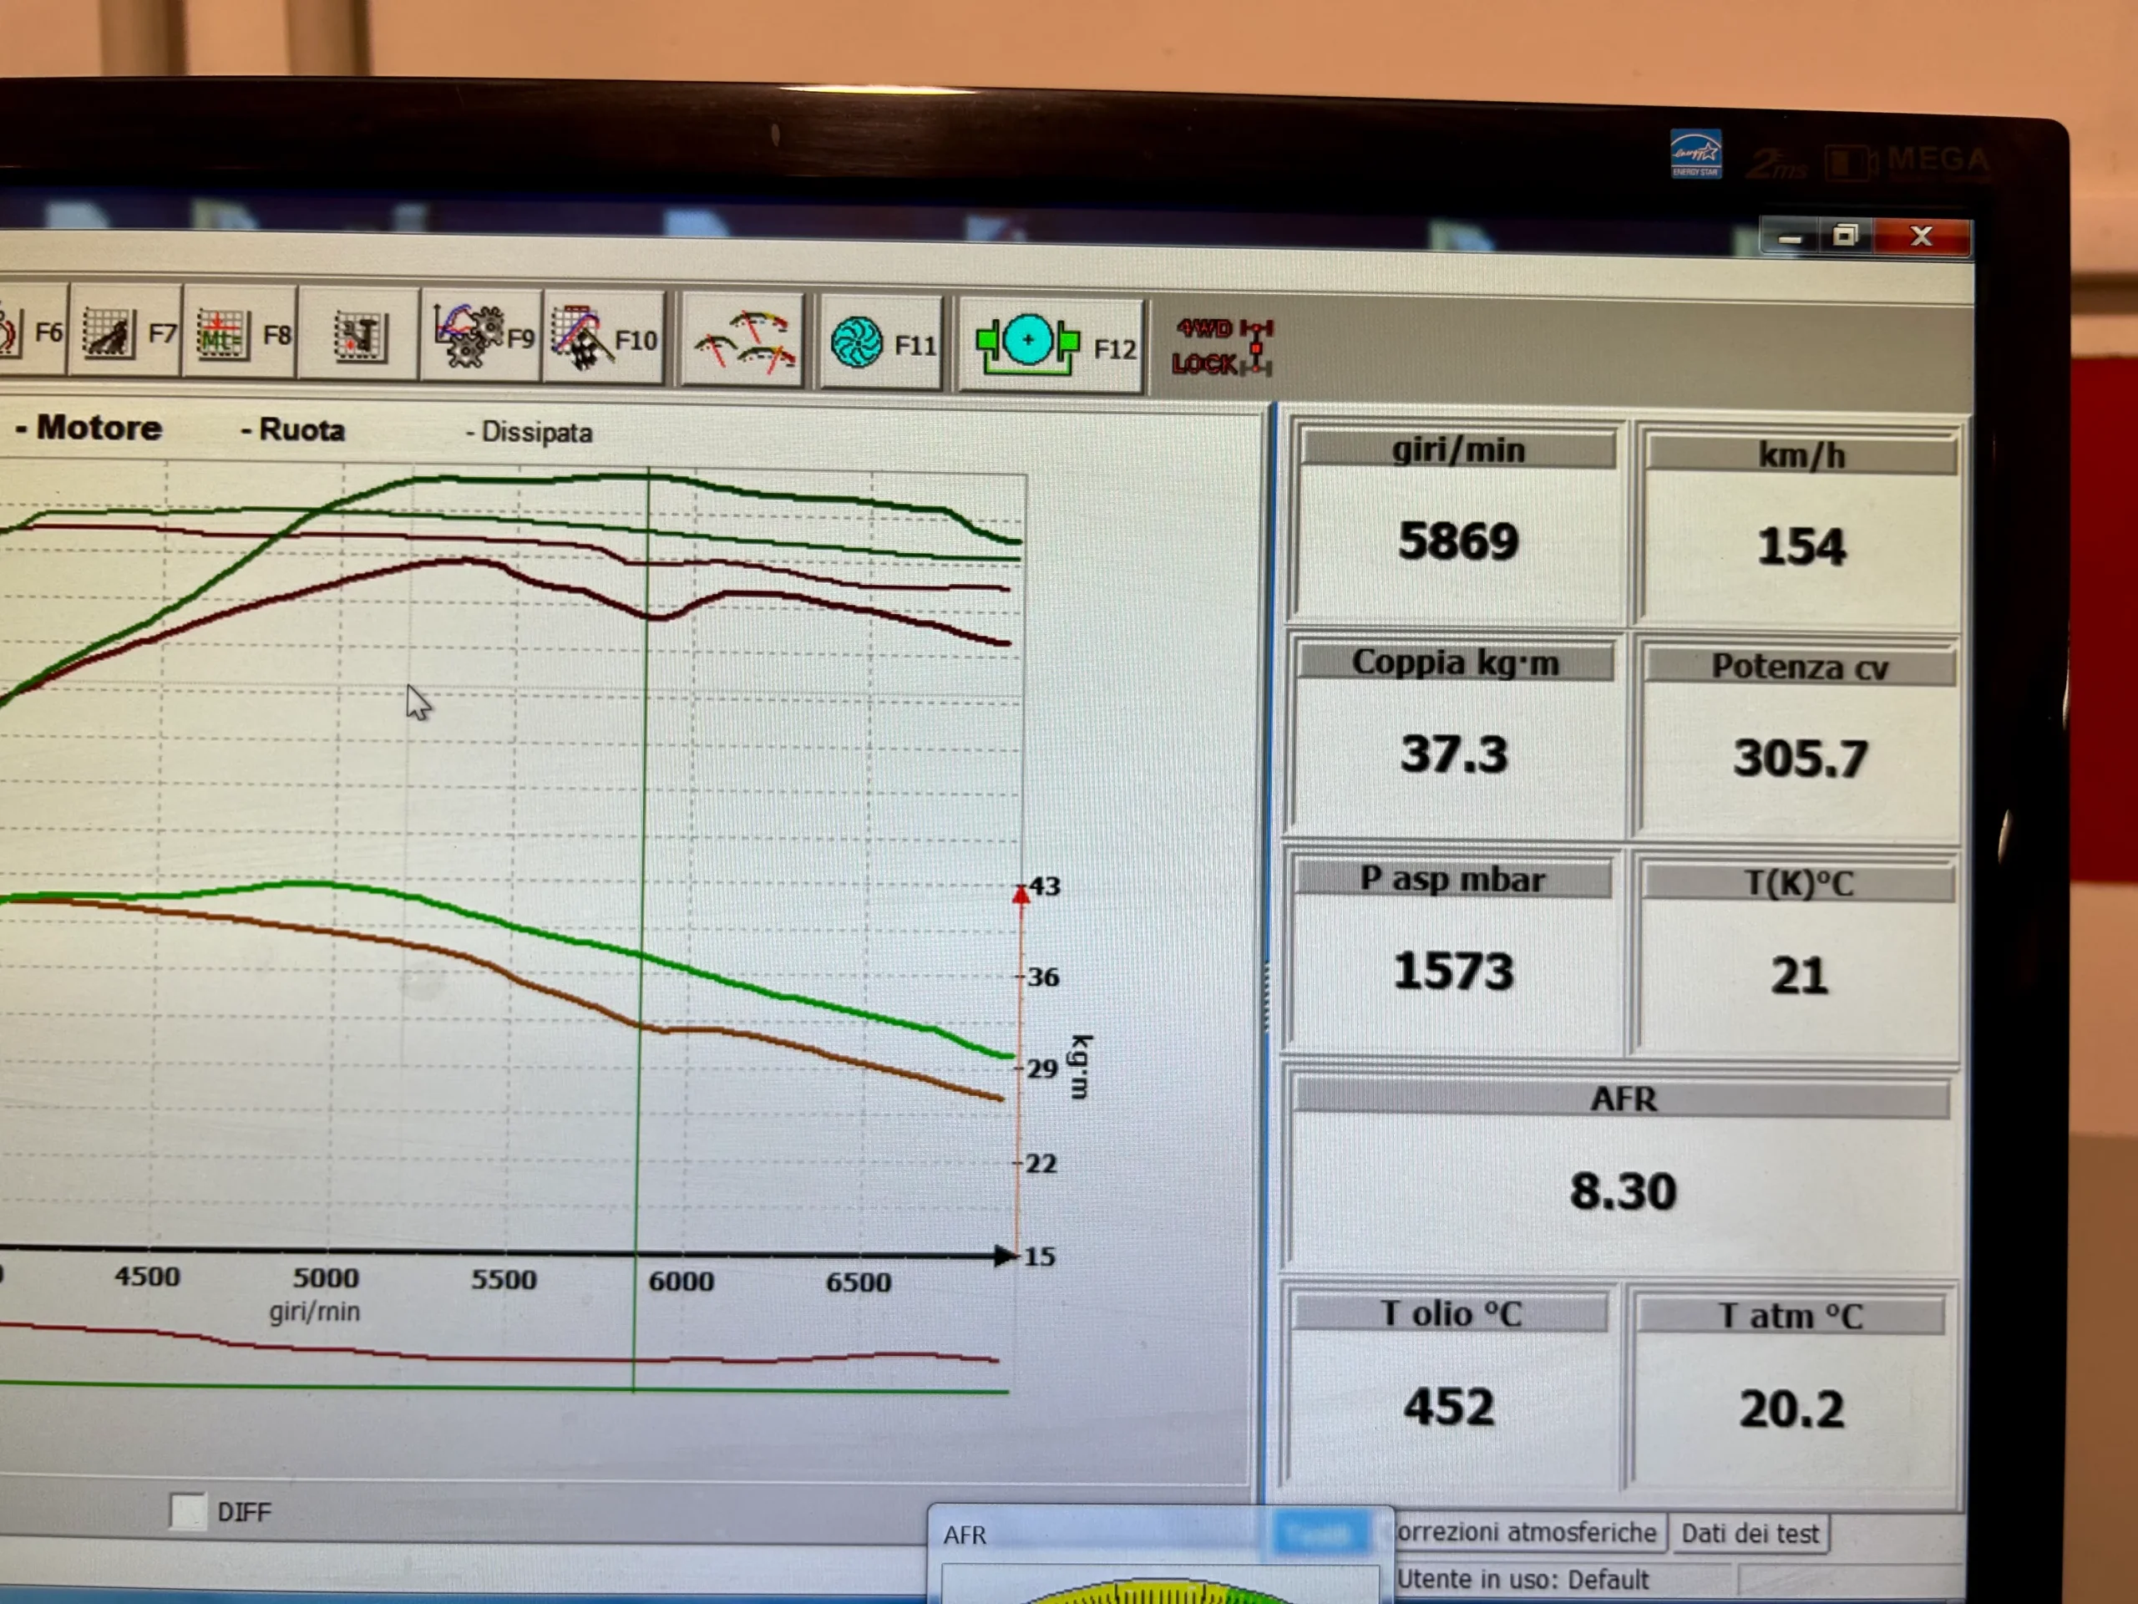Click the T(K)°C value 21
Screen dimensions: 2138x1604
[x=1799, y=975]
